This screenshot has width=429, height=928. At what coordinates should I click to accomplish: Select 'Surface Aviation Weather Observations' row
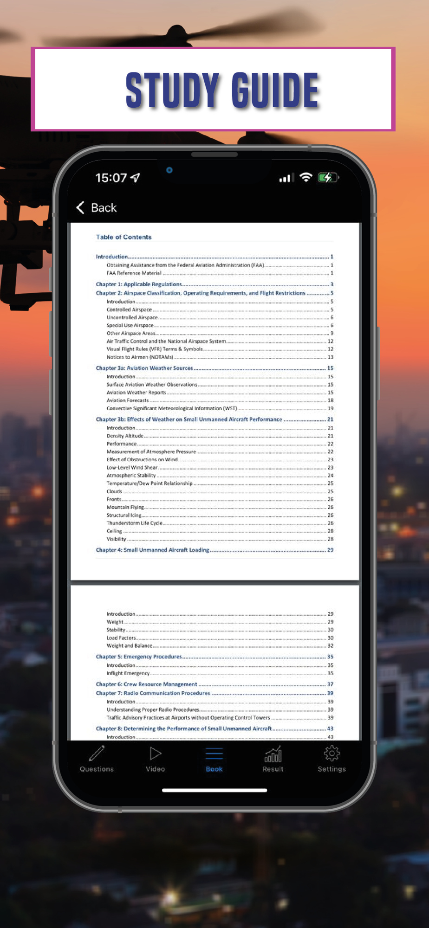tap(220, 385)
